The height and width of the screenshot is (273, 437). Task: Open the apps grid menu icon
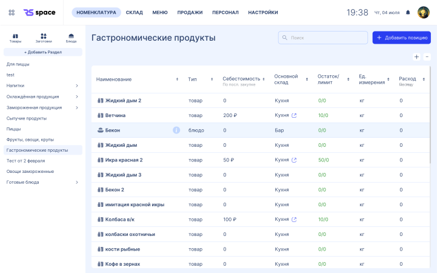12,12
